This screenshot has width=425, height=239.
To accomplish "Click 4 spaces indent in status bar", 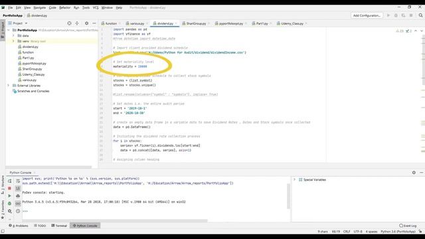I will 371,232.
